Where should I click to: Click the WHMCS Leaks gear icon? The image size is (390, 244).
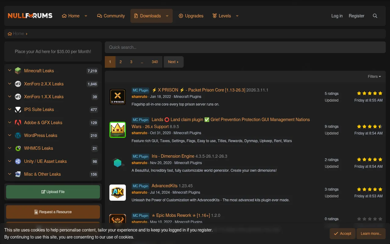[18, 148]
